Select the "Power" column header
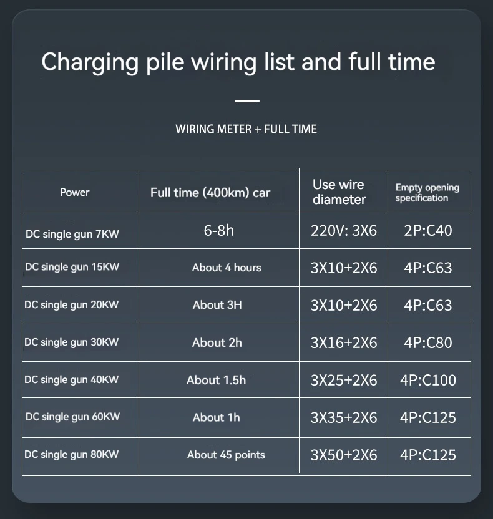Screen dimensions: 493x519 [74, 192]
